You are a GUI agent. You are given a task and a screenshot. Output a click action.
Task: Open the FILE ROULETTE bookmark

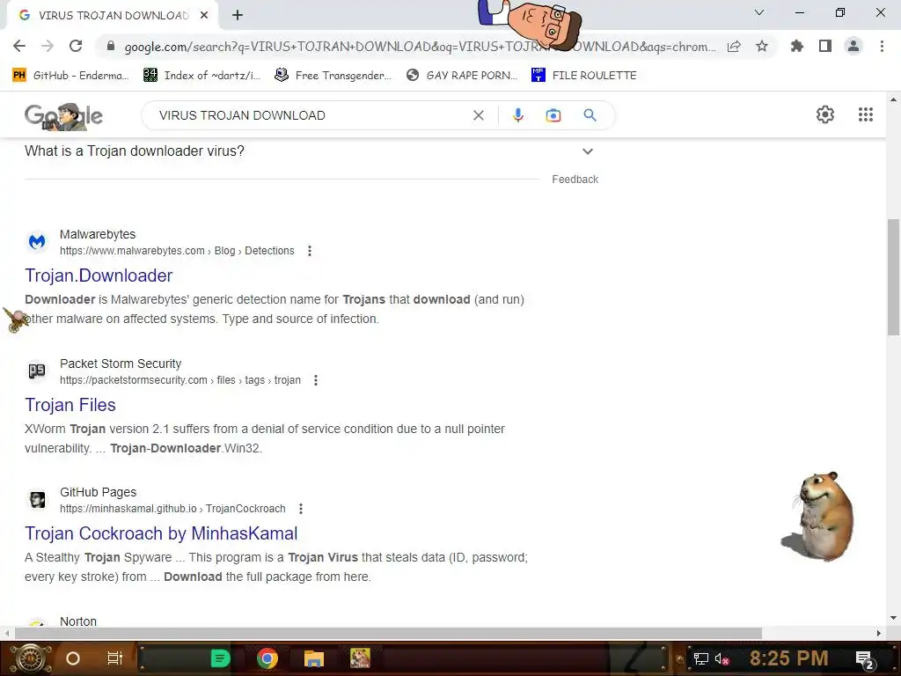[x=584, y=76]
